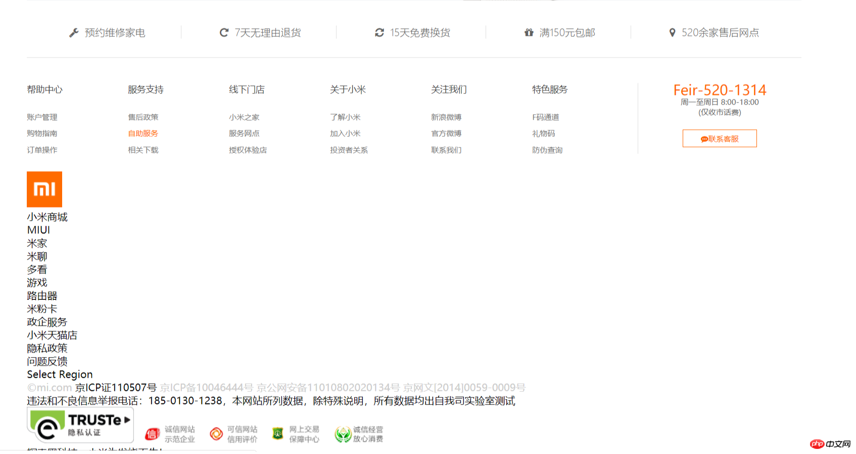Viewport: 856px width, 454px height.
Task: Click 问题反馈 in the site list
Action: tap(47, 362)
